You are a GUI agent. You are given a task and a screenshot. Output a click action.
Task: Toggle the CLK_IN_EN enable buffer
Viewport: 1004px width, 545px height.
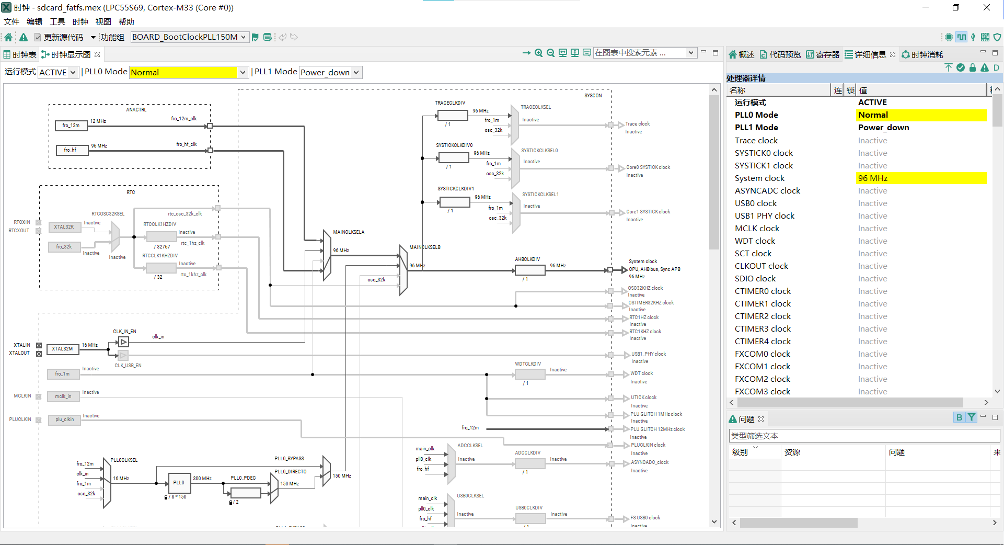pyautogui.click(x=123, y=342)
